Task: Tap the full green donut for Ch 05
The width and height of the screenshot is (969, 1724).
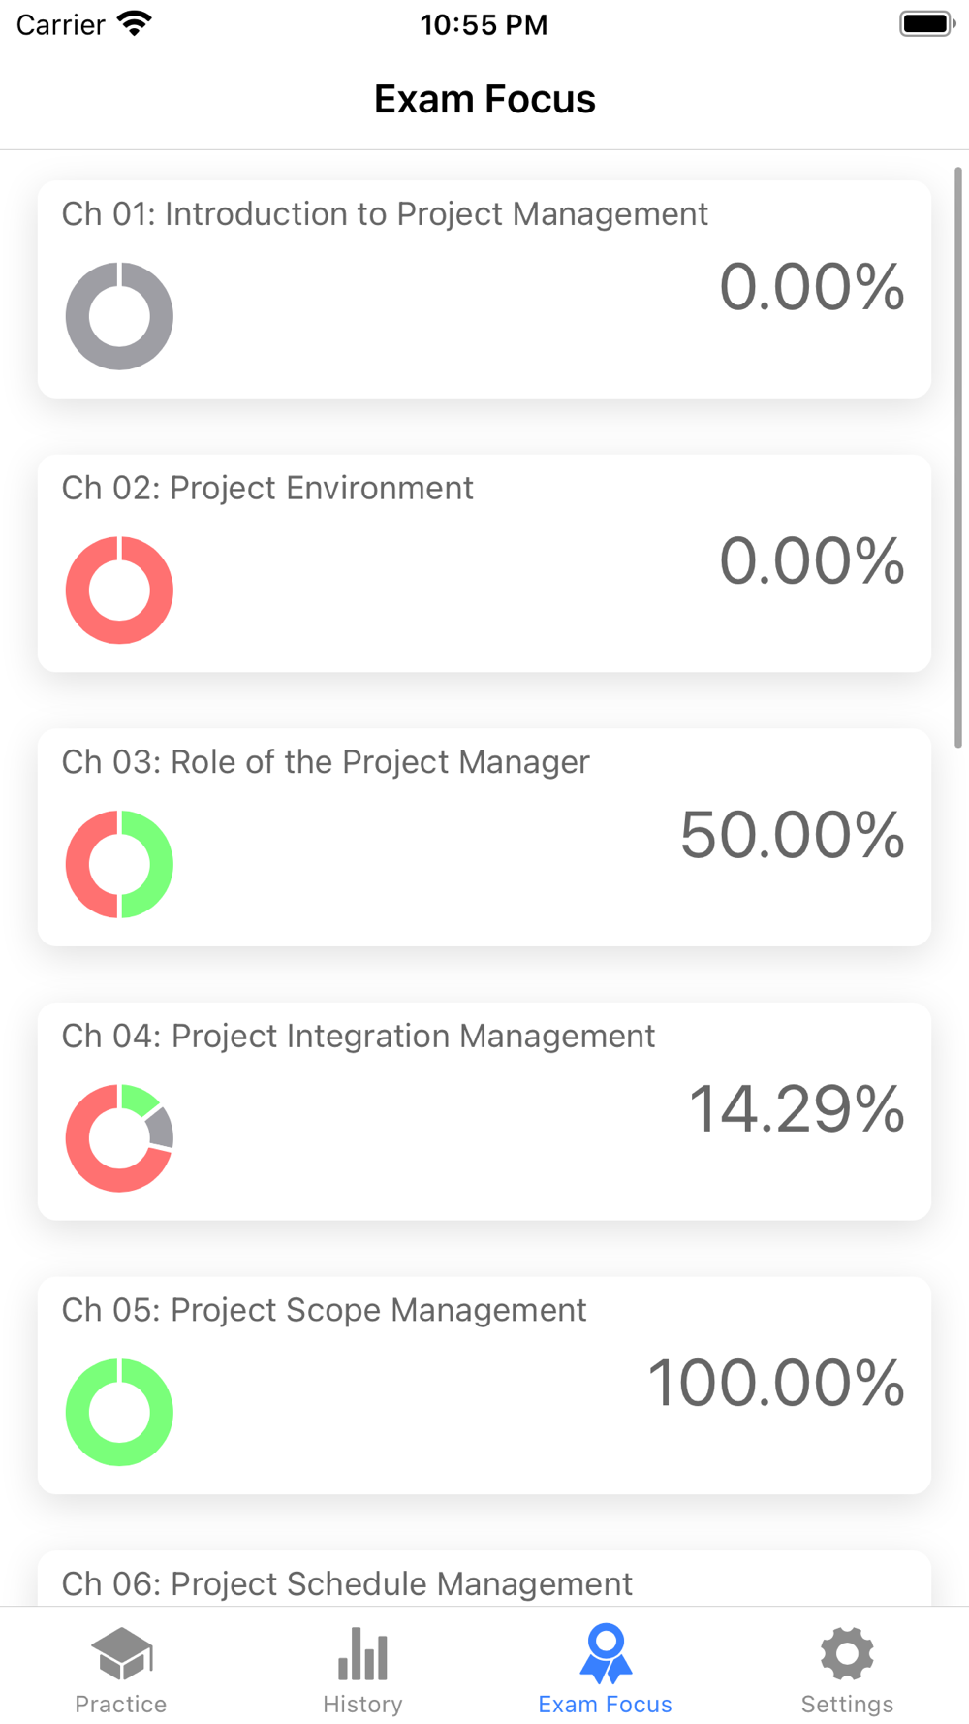Action: click(x=119, y=1412)
